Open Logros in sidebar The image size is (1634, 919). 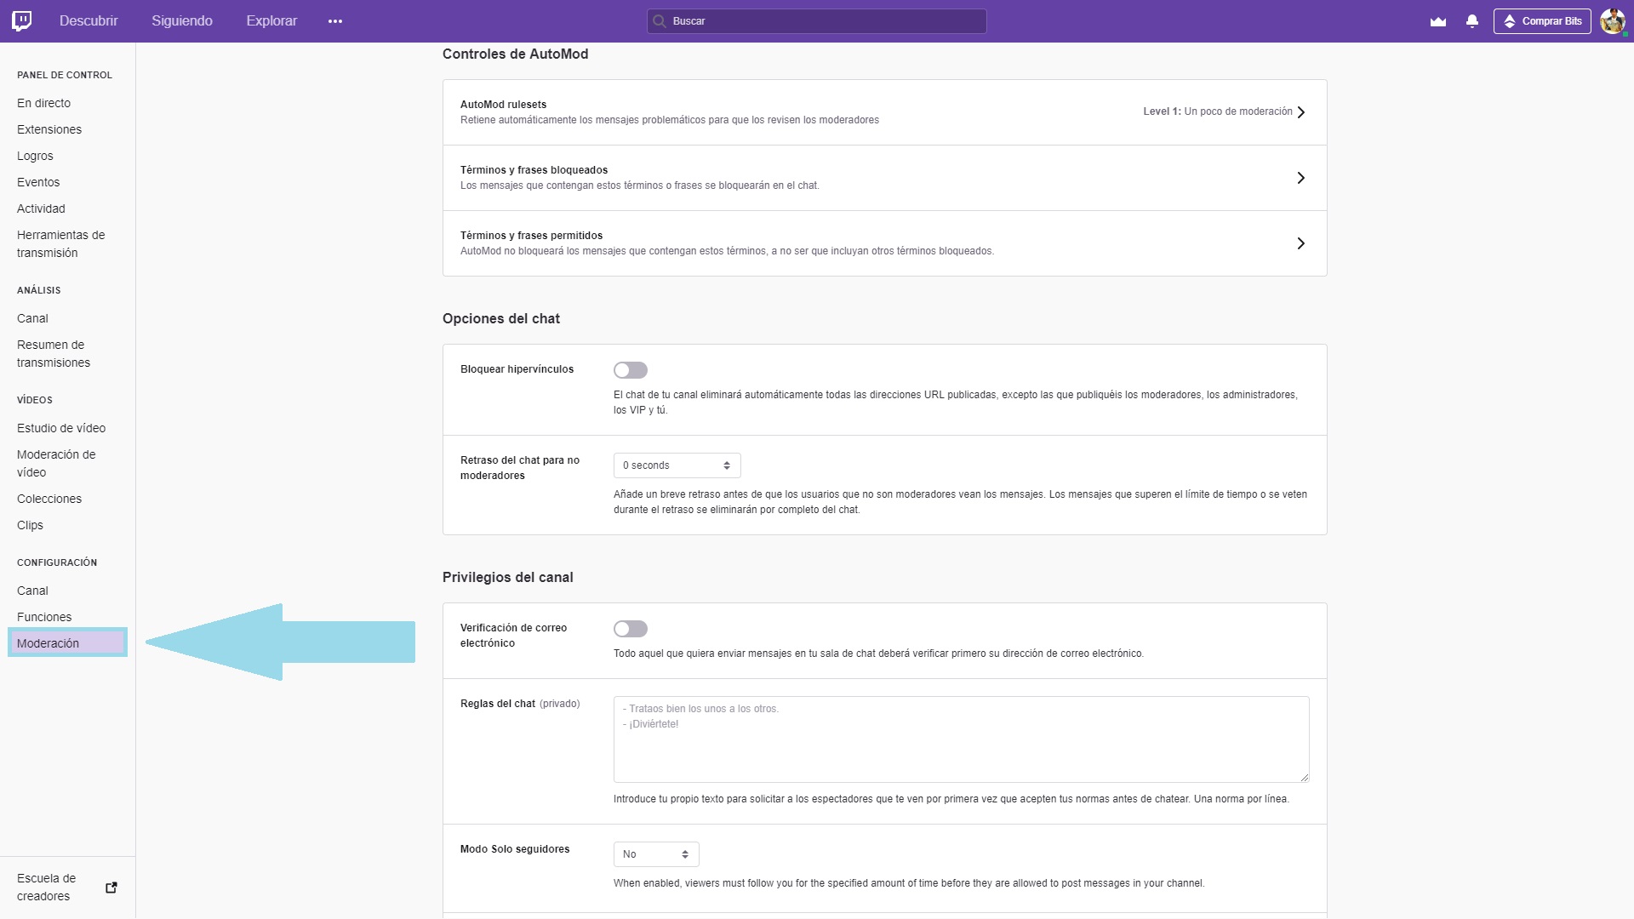[35, 156]
